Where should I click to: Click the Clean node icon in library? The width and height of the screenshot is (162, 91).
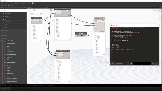tap(5, 49)
